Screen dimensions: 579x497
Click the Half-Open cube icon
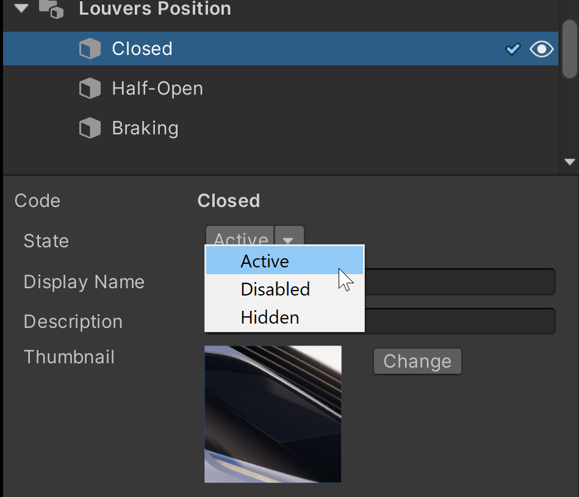(90, 89)
